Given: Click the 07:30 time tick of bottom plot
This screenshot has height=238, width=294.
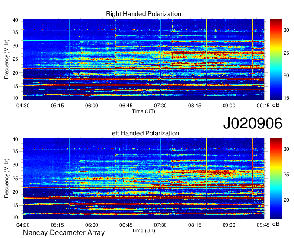Looking at the screenshot, I should tap(160, 225).
